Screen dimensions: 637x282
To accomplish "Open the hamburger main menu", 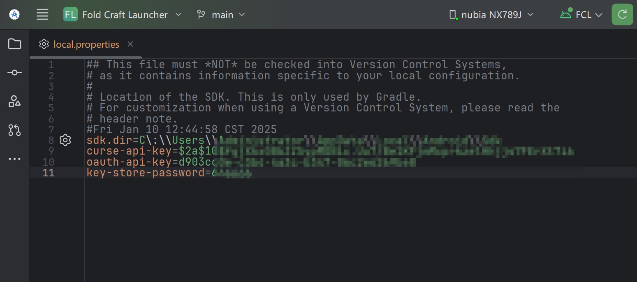I will coord(42,14).
